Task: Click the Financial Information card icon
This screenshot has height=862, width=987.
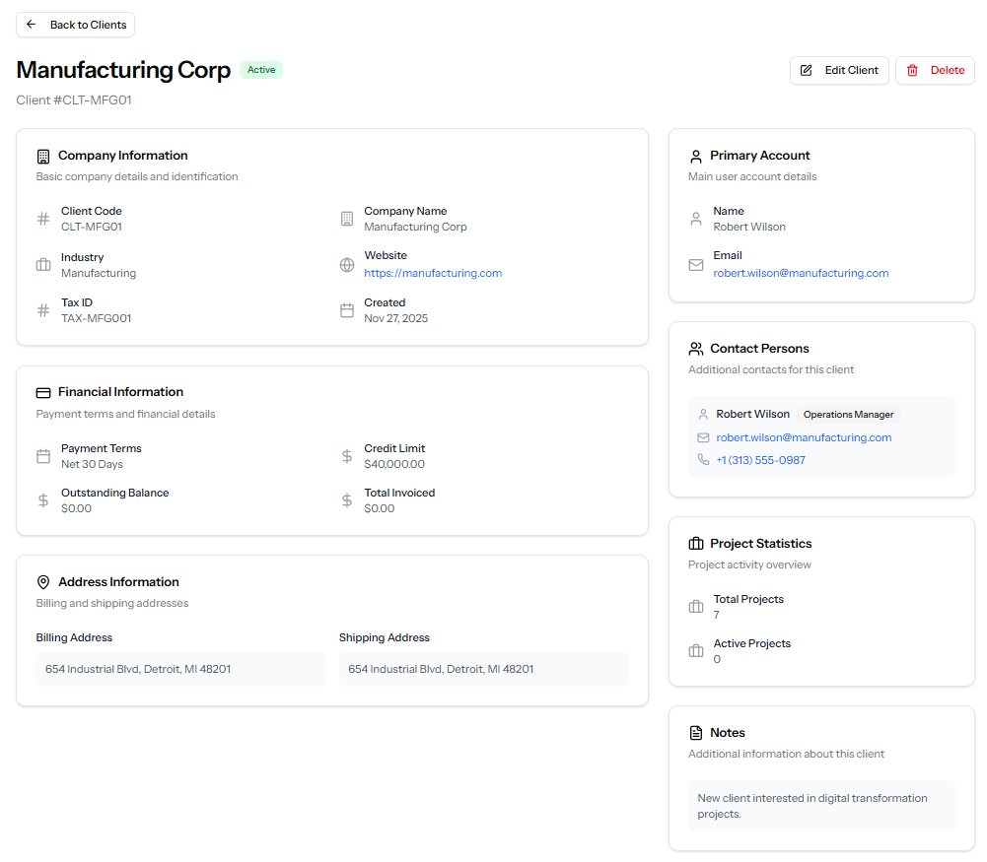Action: 41,391
